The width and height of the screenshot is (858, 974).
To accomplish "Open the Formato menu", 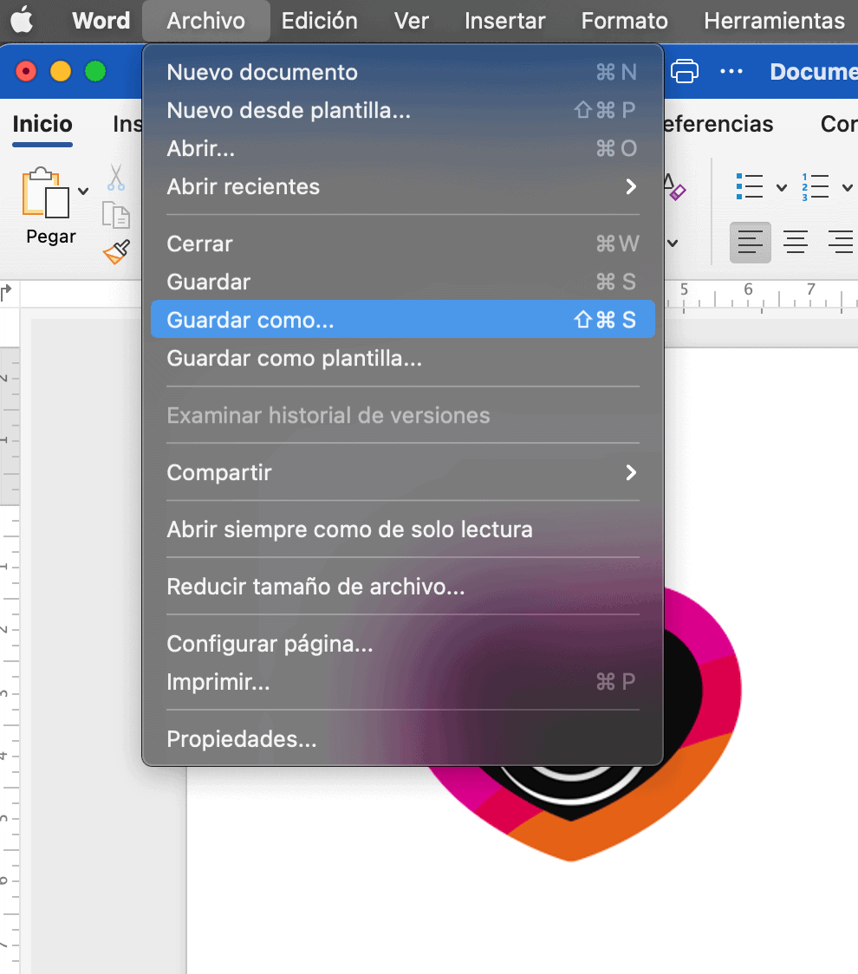I will pos(624,21).
